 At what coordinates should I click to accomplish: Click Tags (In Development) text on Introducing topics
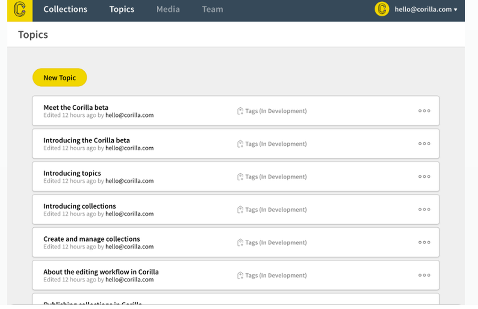point(276,177)
